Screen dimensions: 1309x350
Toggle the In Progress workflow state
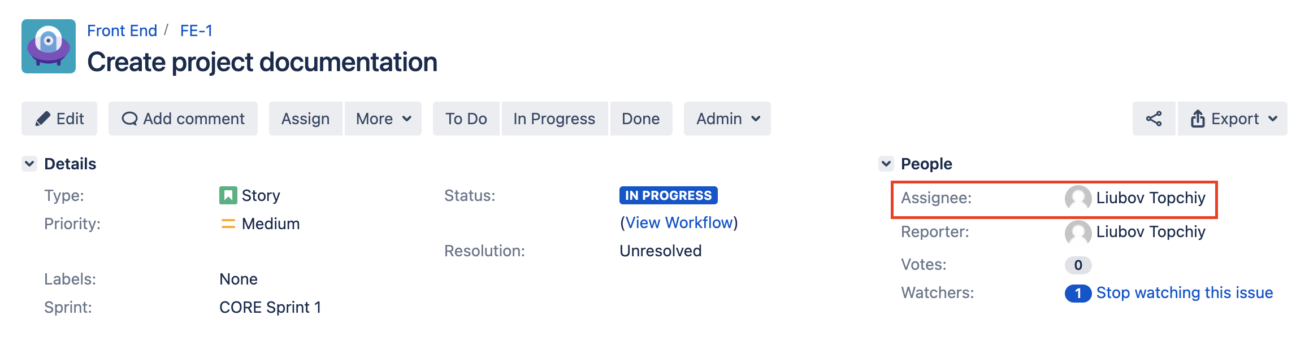553,119
